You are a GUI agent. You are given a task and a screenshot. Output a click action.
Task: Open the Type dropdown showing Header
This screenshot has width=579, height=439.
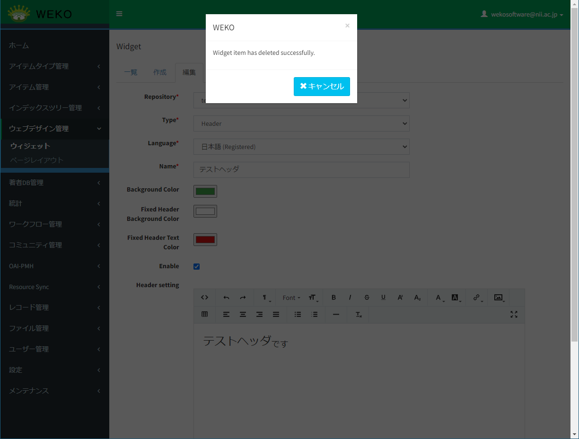point(301,123)
